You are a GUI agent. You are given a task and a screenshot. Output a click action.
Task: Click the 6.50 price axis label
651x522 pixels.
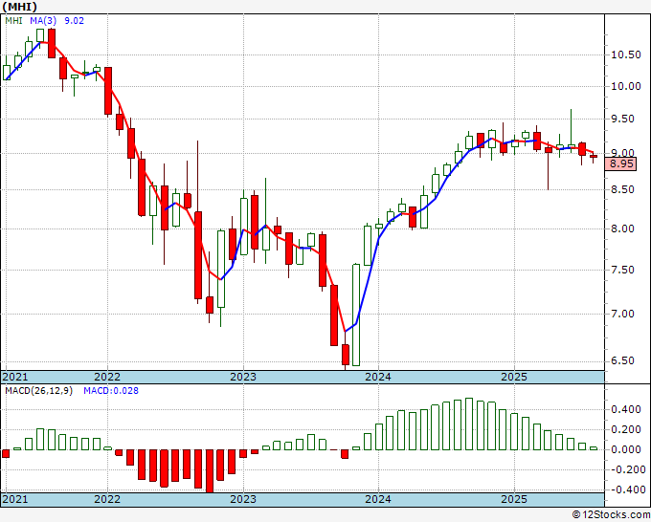click(x=622, y=360)
